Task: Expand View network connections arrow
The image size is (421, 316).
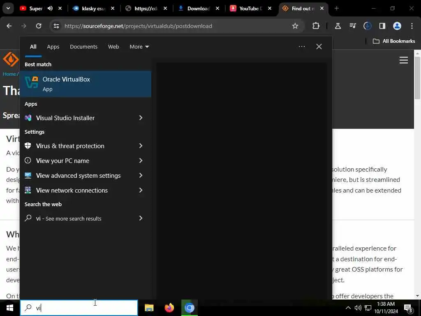Action: [141, 190]
